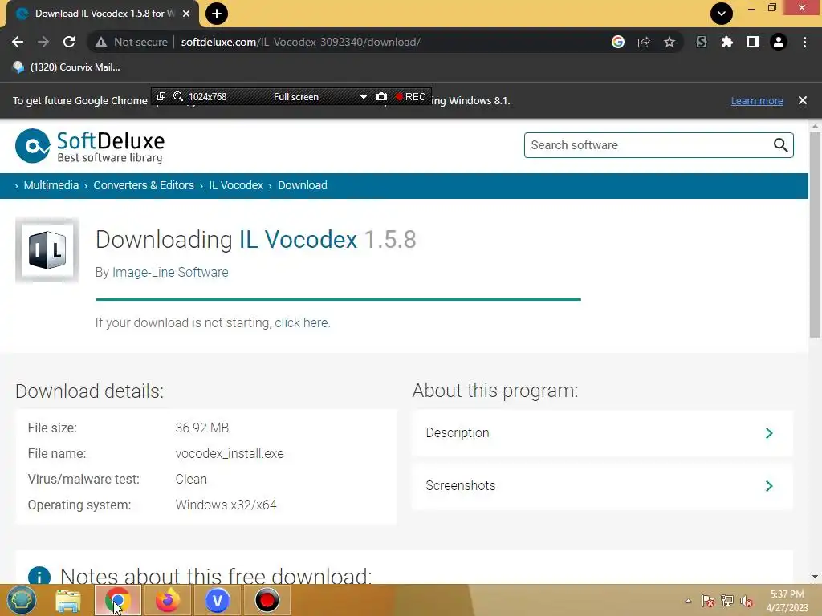Expand the Description section
822x616 pixels.
[602, 433]
